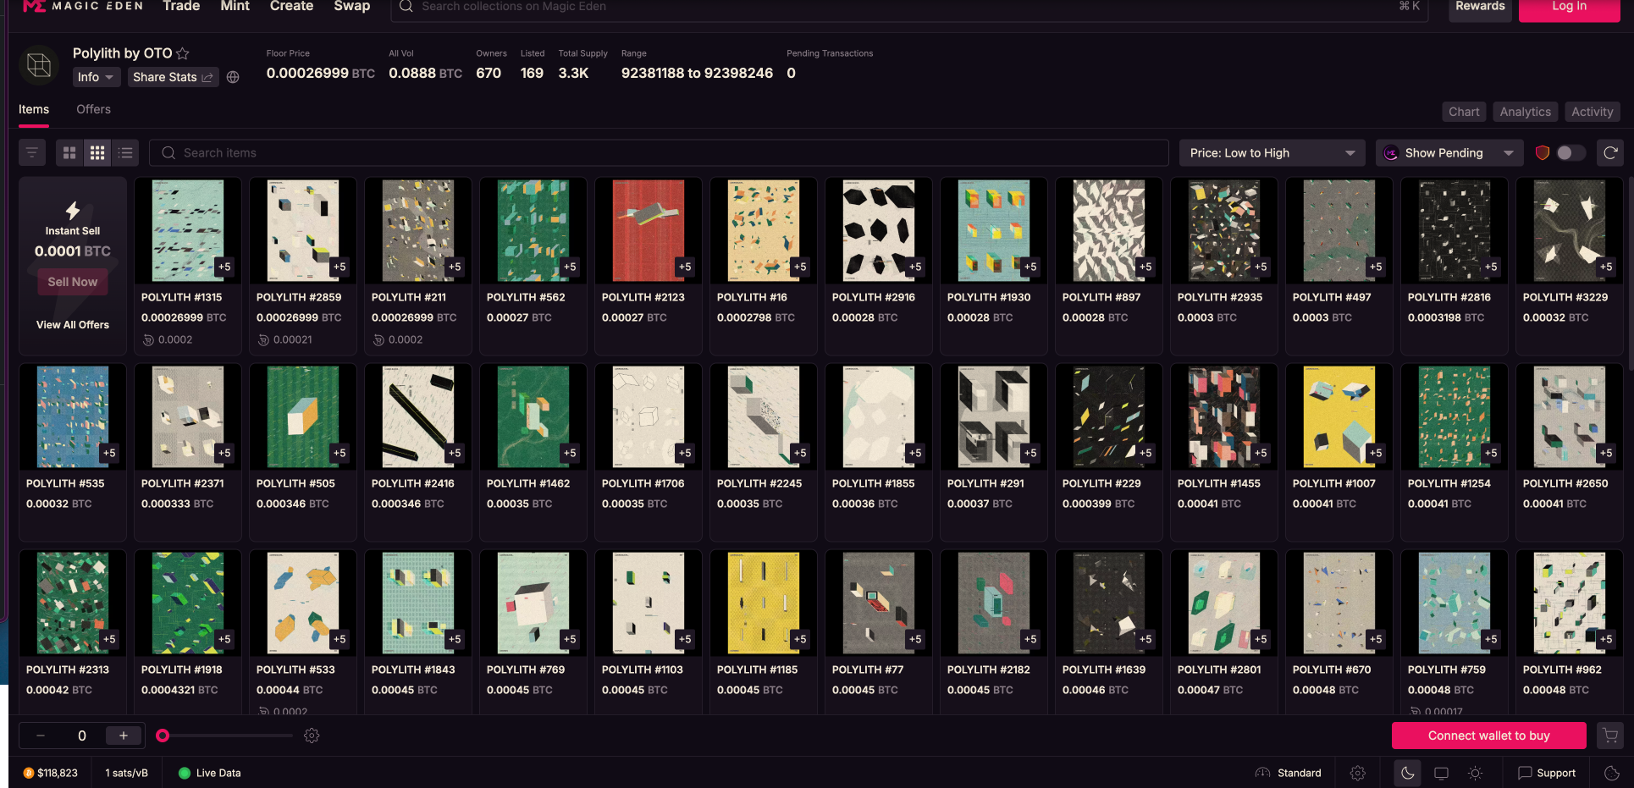Click the Connect wallet to buy button

1488,736
